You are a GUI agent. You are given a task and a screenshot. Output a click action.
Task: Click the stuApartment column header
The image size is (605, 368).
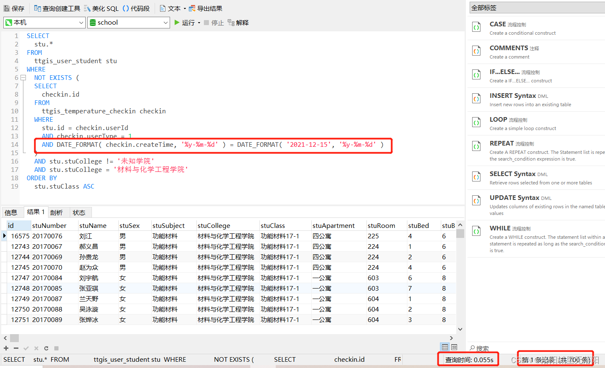(339, 225)
